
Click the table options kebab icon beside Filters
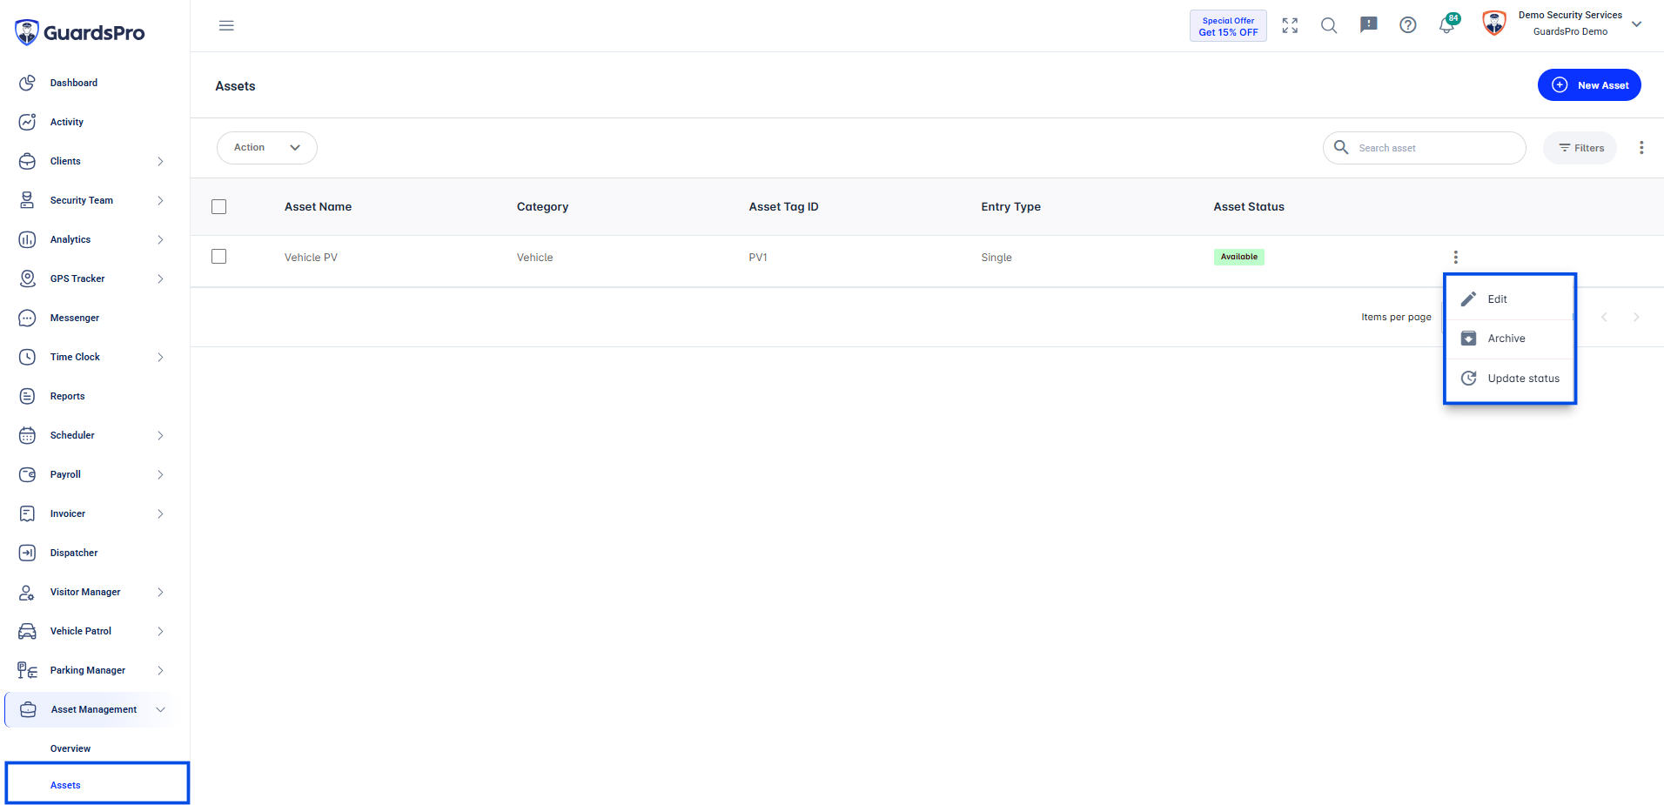1641,148
